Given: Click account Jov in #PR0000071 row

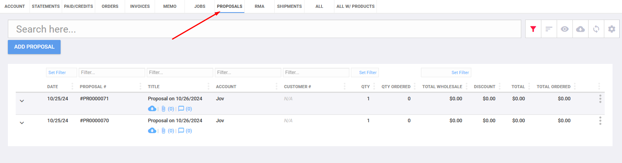Looking at the screenshot, I should pyautogui.click(x=220, y=99).
